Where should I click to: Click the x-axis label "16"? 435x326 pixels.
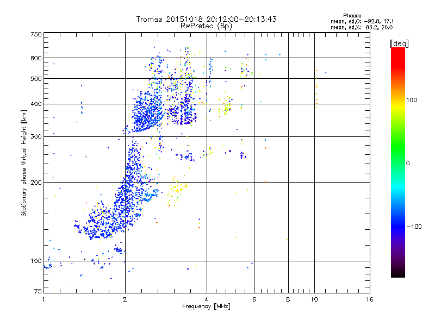[x=370, y=299]
